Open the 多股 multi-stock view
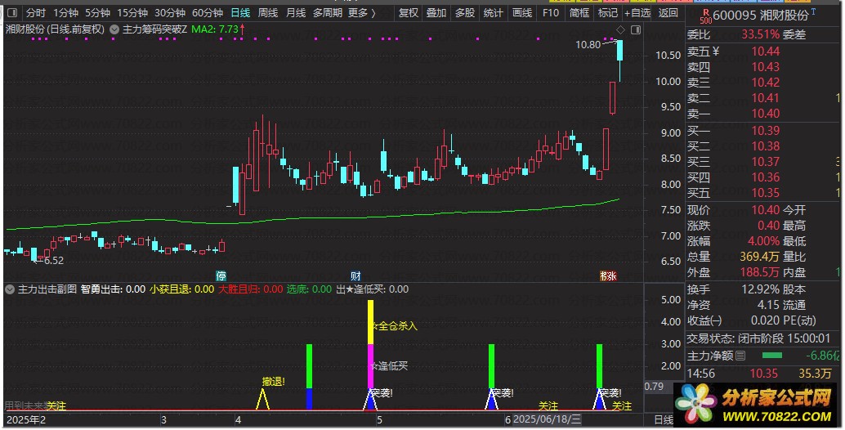This screenshot has width=845, height=430. (464, 12)
